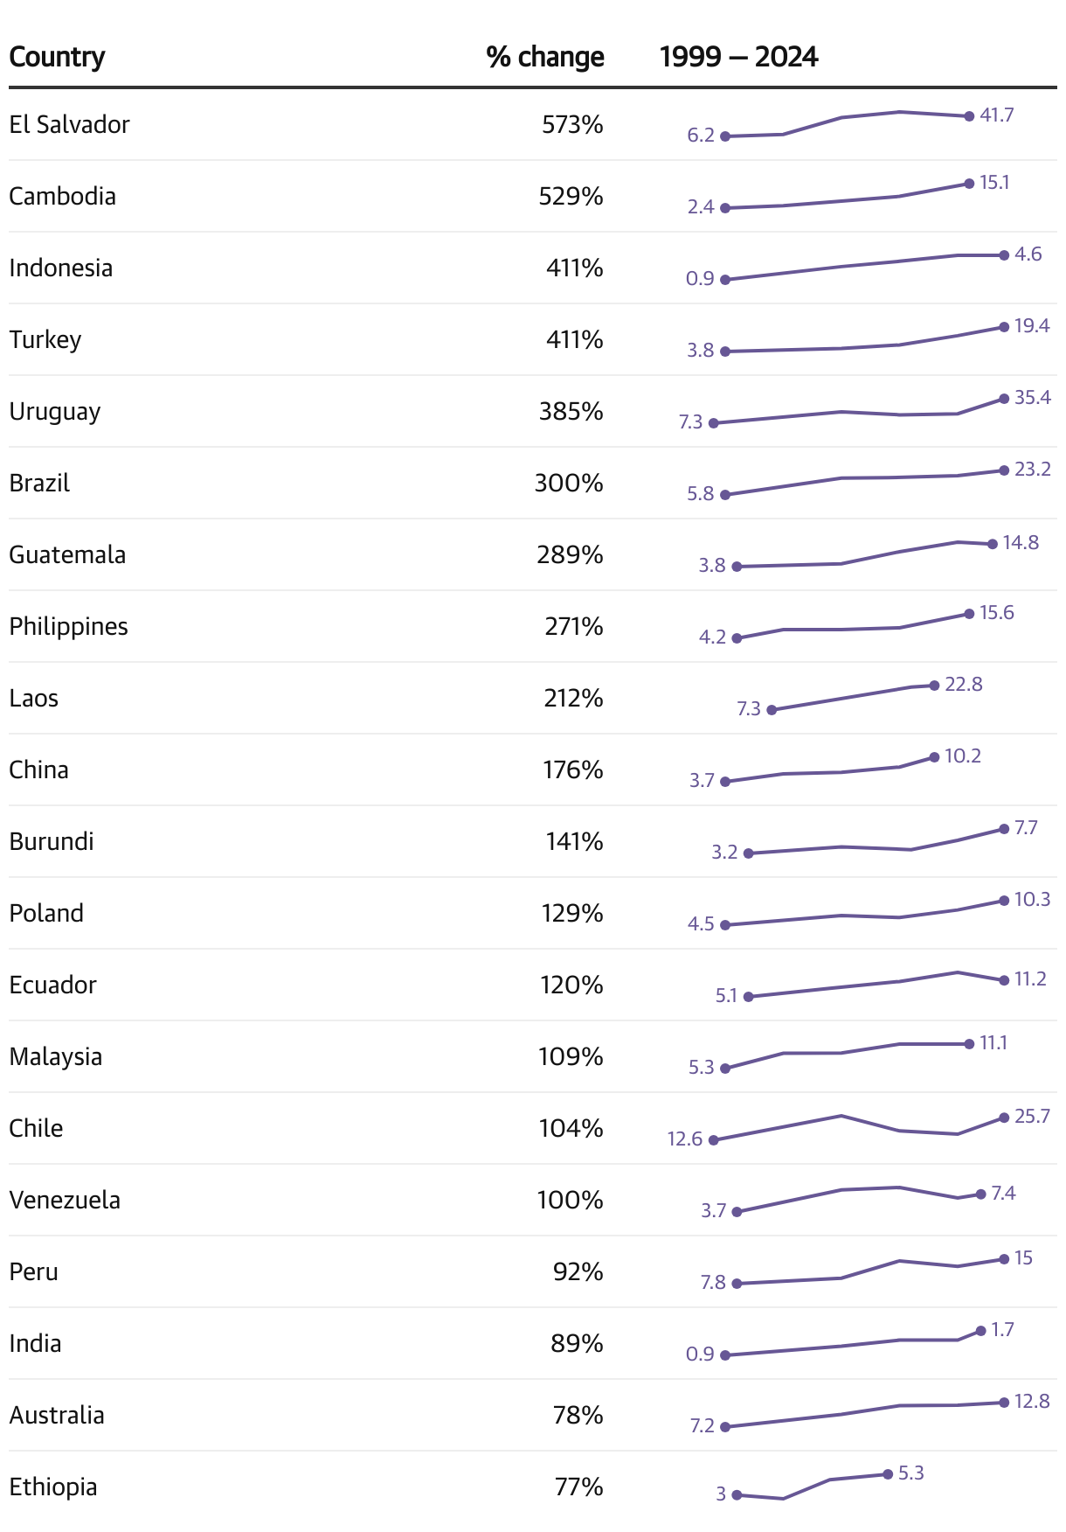The image size is (1066, 1532).
Task: Click the Philippines country name
Action: tap(68, 626)
